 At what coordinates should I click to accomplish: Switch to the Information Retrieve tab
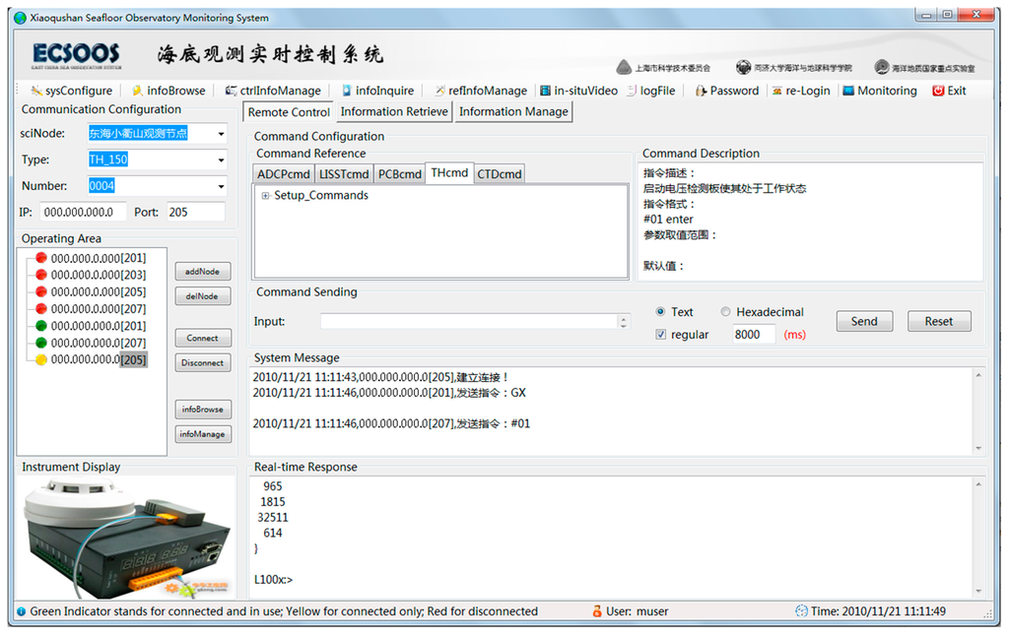[x=393, y=111]
